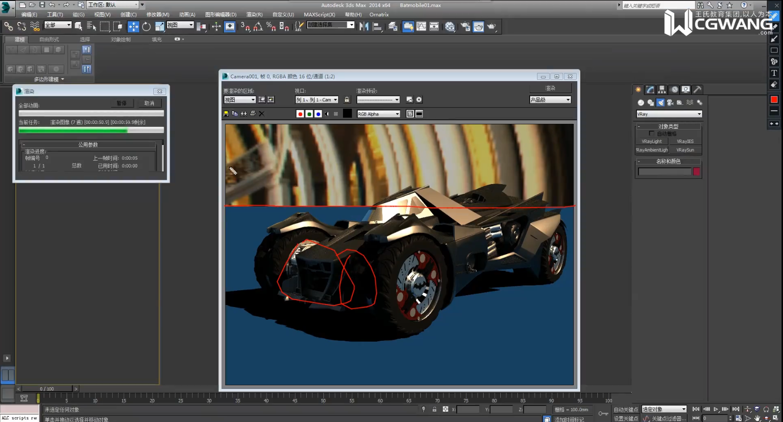783x422 pixels.
Task: Open the 编辑(E) menu
Action: 29,15
